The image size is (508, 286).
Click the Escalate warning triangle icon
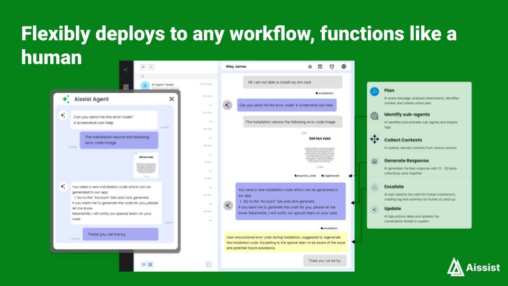[x=375, y=187]
